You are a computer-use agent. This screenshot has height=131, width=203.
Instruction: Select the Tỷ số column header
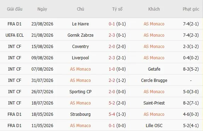point(117,9)
